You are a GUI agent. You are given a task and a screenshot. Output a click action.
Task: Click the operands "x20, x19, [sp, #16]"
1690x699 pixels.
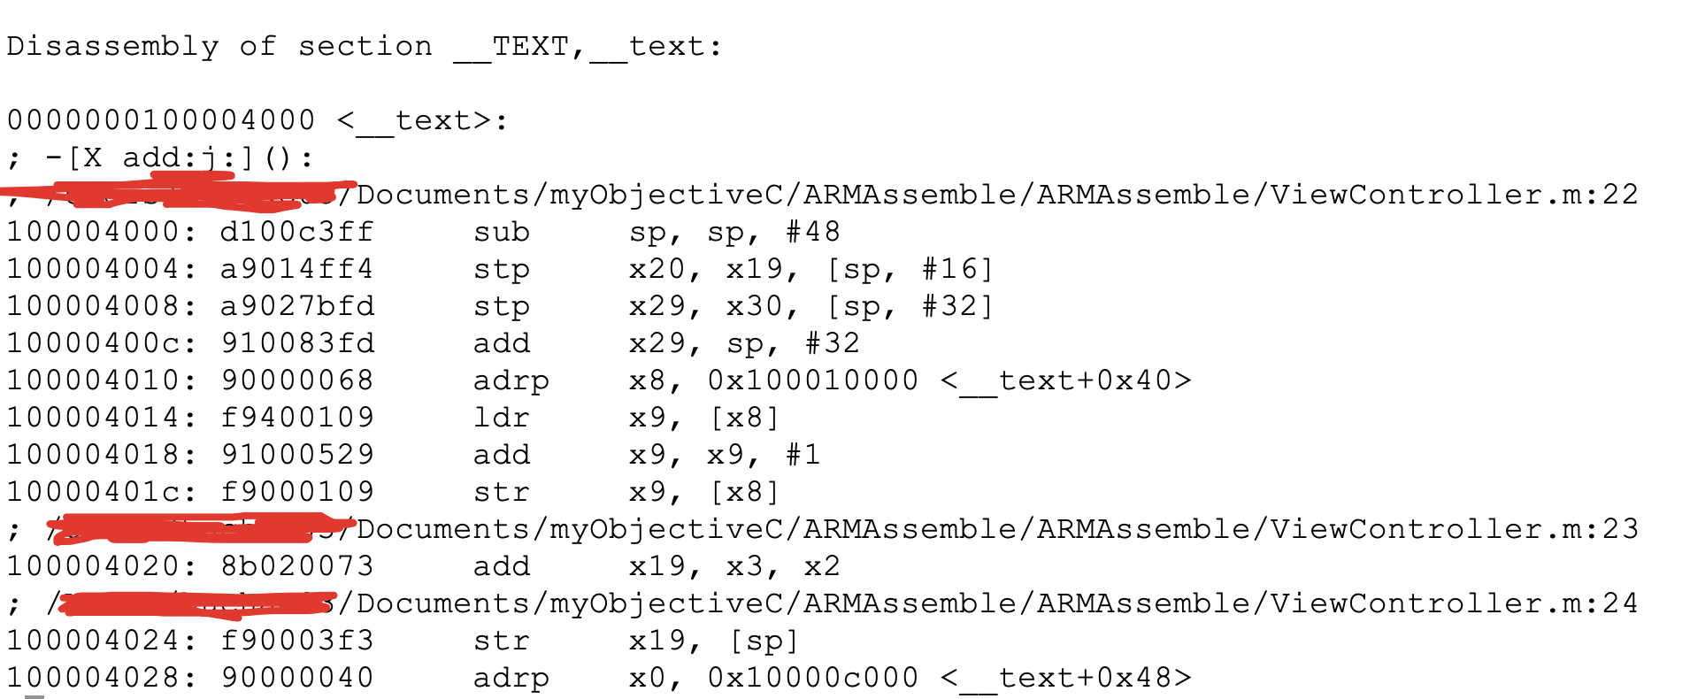[810, 269]
